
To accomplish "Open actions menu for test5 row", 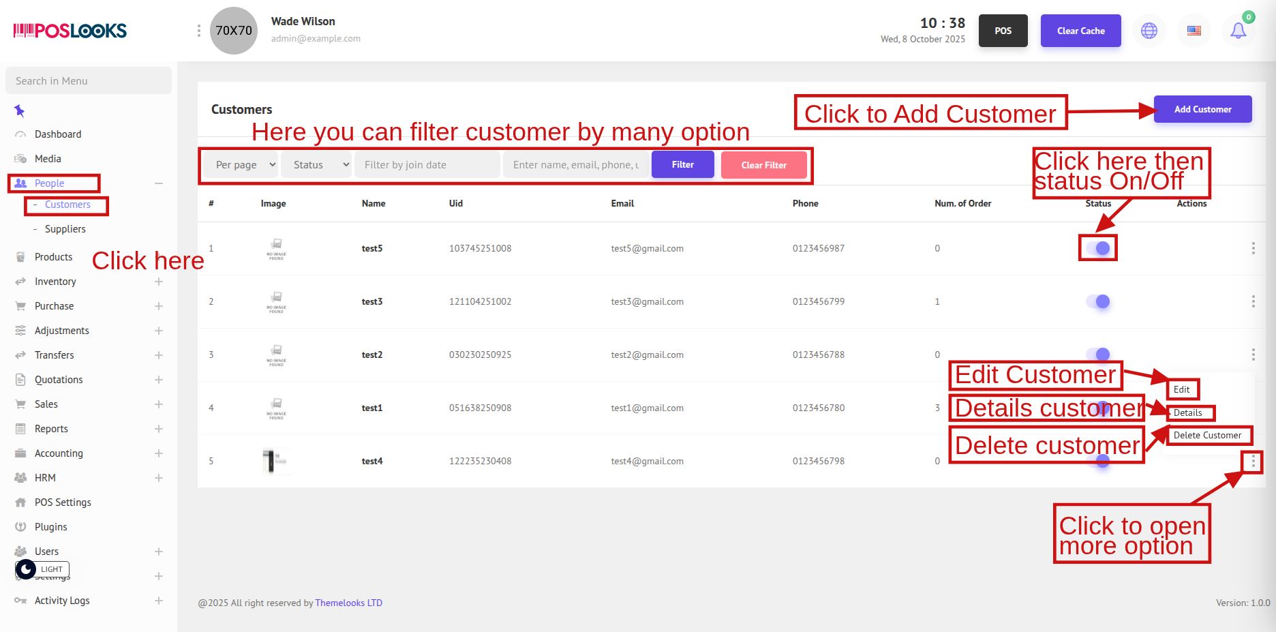I will coord(1253,248).
